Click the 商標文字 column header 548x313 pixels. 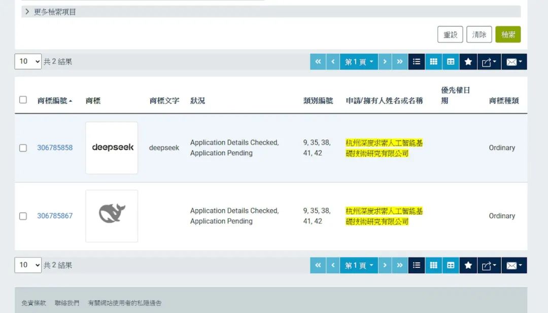point(164,101)
